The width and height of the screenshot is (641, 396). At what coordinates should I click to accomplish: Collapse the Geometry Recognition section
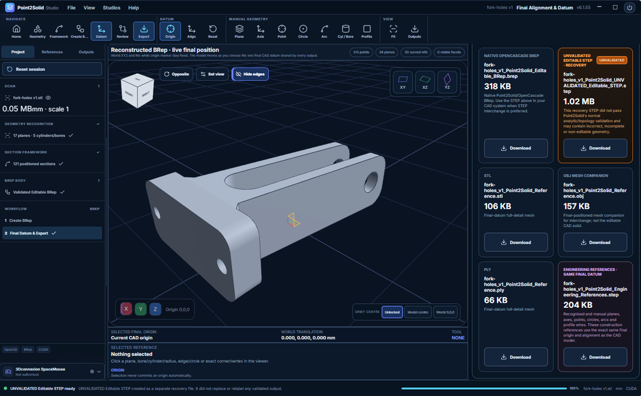click(x=98, y=124)
